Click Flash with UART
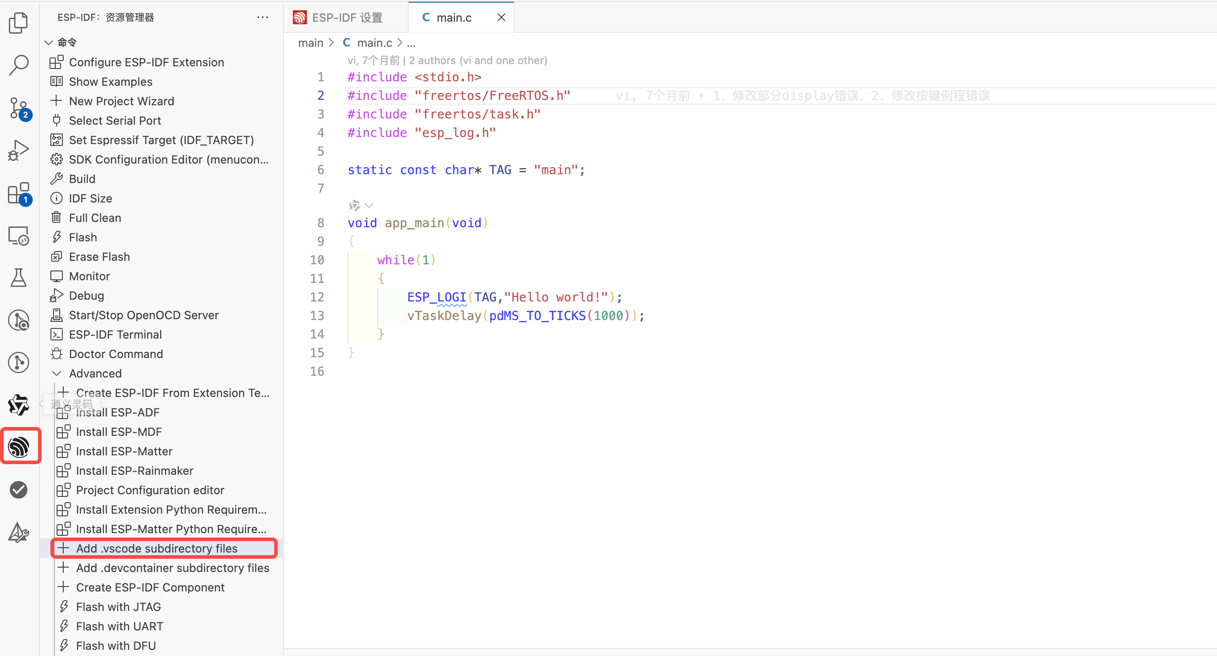The width and height of the screenshot is (1217, 656). pos(119,626)
